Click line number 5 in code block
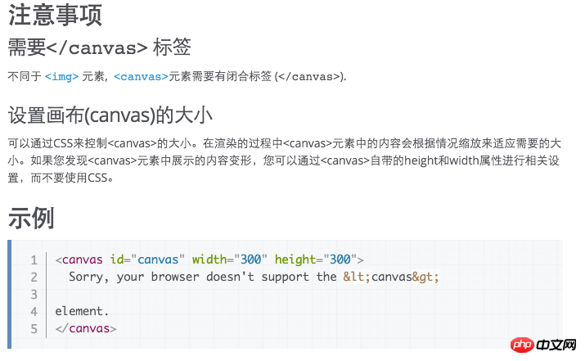585x361 pixels. [34, 329]
